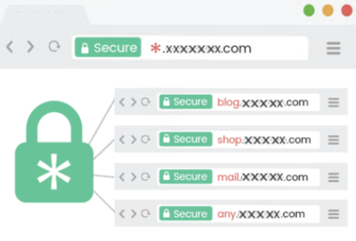Open the hamburger menu on the blog row
The width and height of the screenshot is (356, 241).
[x=334, y=102]
